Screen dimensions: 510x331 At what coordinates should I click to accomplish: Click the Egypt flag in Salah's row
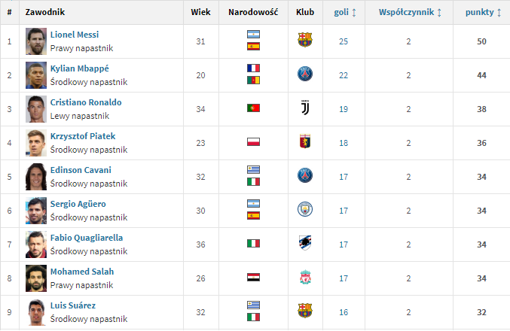click(x=253, y=277)
